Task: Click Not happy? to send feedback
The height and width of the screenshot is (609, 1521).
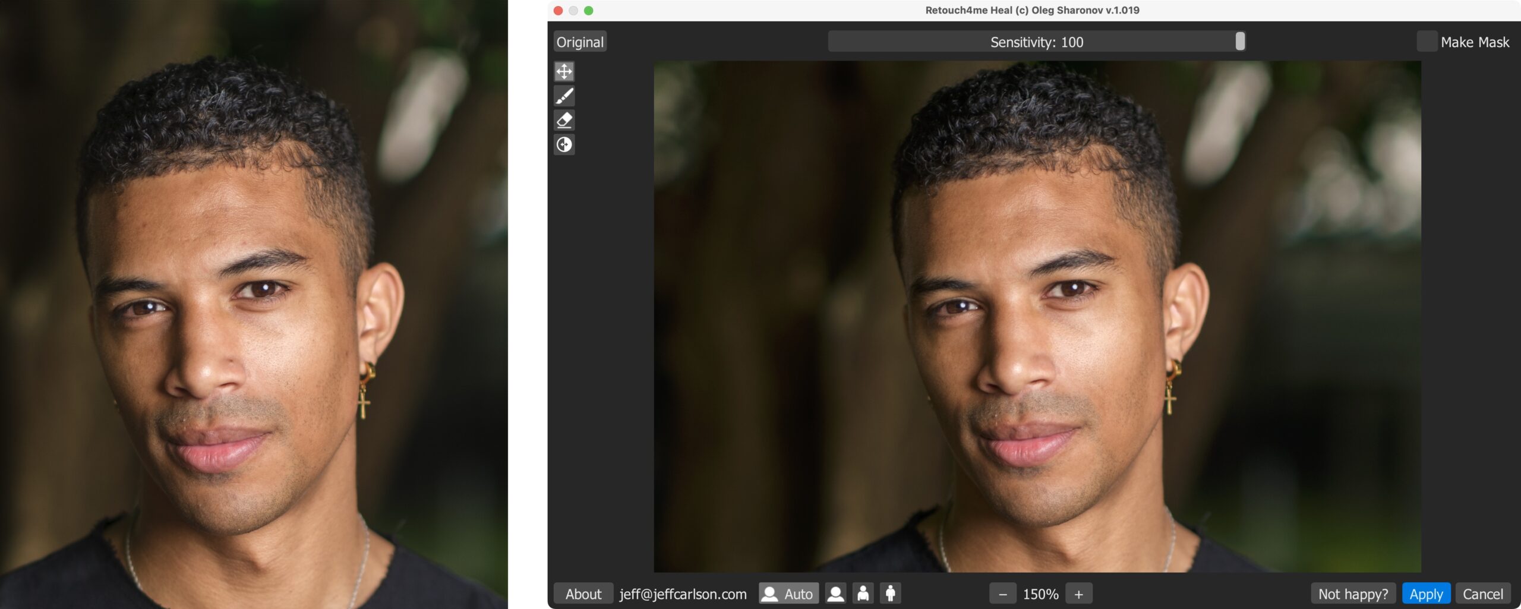Action: tap(1353, 593)
